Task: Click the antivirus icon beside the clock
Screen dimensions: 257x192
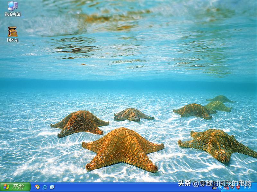Action: pos(232,188)
